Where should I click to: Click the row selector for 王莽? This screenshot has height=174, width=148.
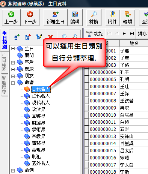87,94
